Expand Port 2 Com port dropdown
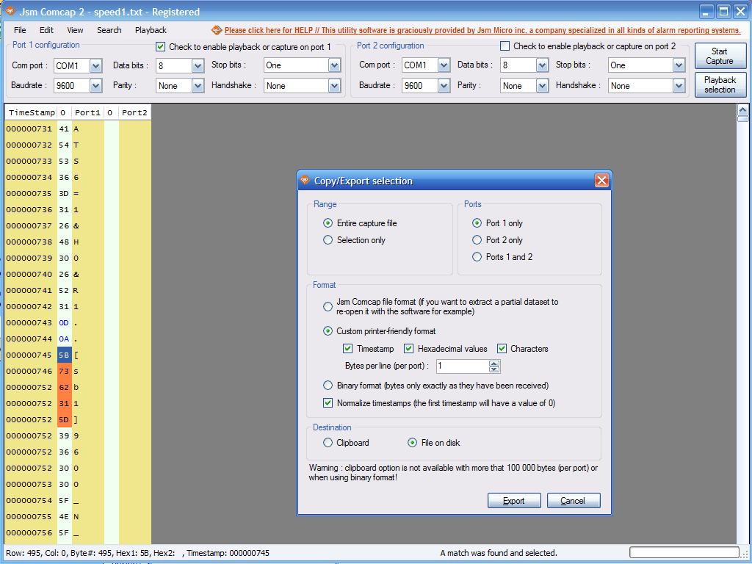Viewport: 752px width, 564px height. pyautogui.click(x=444, y=65)
